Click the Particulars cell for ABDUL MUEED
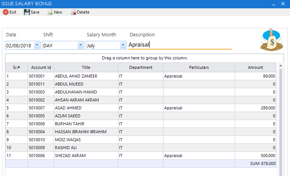 [x=199, y=84]
